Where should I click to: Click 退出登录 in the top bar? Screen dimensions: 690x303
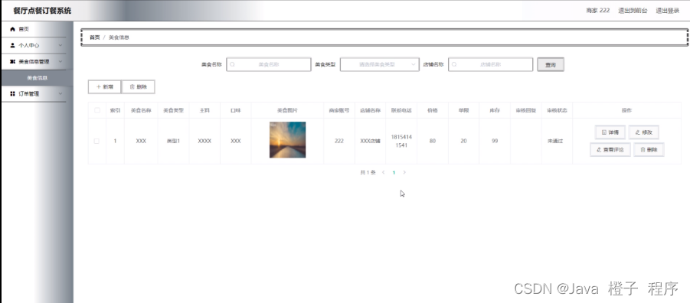pyautogui.click(x=668, y=11)
